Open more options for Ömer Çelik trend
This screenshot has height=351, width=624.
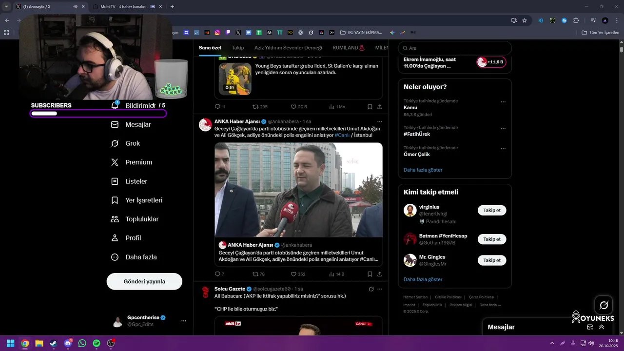point(503,149)
